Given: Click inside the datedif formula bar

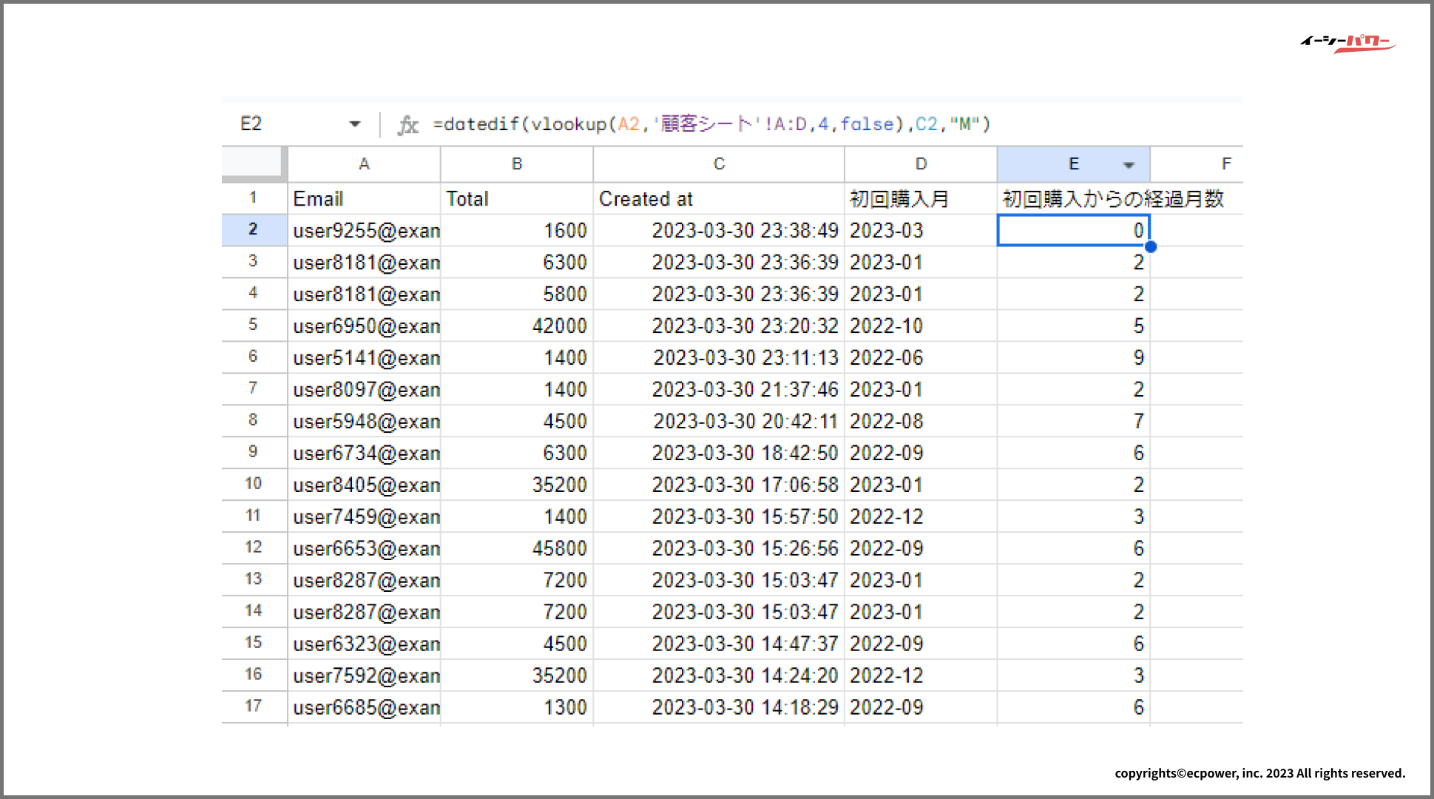Looking at the screenshot, I should point(710,124).
